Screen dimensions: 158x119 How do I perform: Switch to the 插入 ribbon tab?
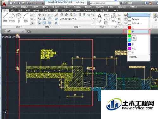coord(13,10)
